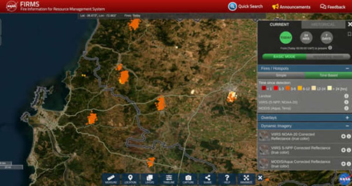
Task: Open info for MODIS/Aqua Corrected Reflectance
Action: [348, 164]
